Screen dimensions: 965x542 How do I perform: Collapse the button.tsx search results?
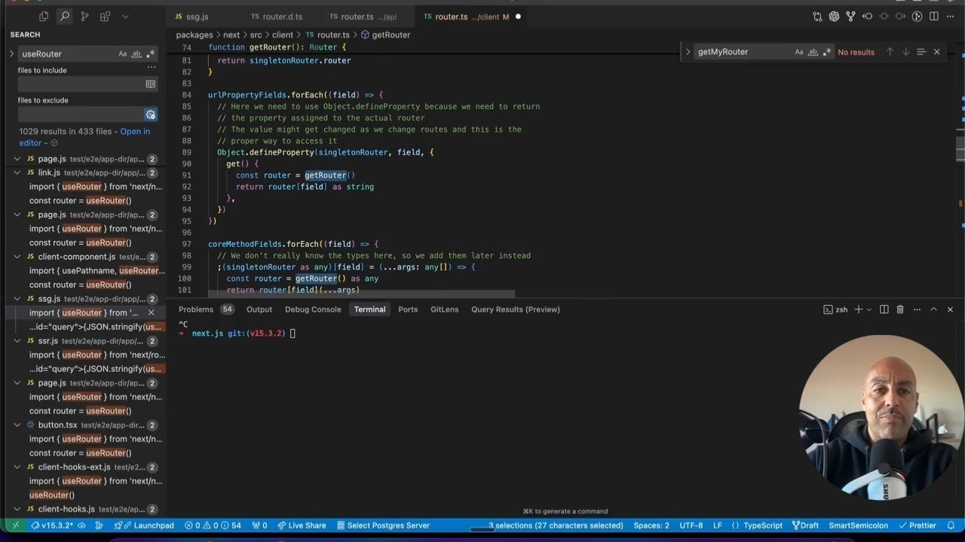(x=18, y=425)
